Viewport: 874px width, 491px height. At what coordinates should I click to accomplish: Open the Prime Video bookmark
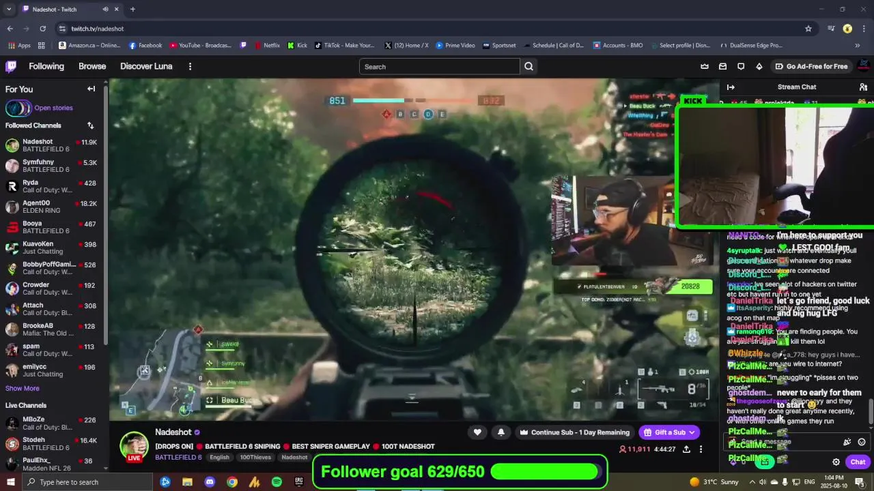tap(455, 46)
